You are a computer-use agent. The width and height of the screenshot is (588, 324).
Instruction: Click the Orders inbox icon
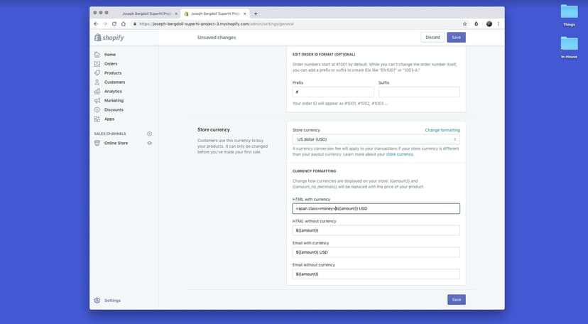pos(97,64)
